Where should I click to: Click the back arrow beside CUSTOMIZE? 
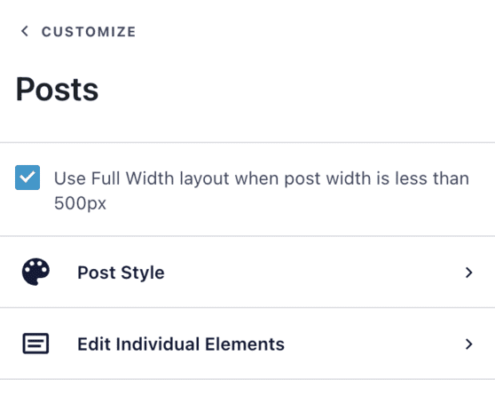25,31
